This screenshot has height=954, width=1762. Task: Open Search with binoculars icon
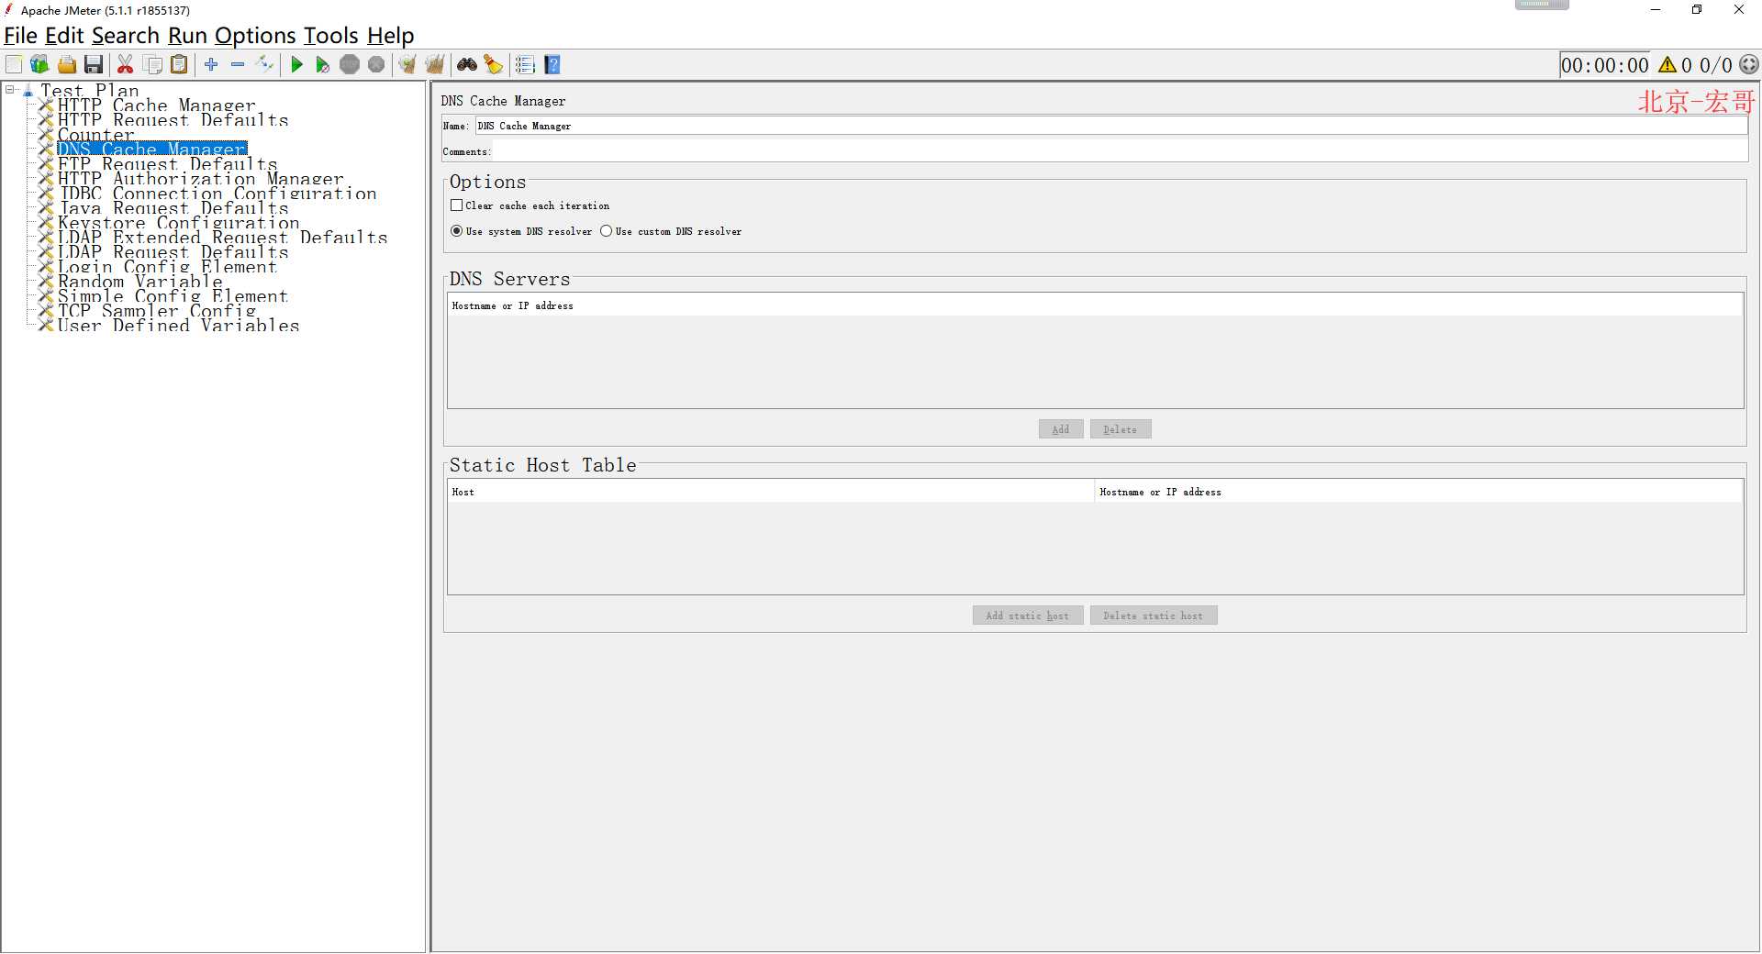coord(467,64)
